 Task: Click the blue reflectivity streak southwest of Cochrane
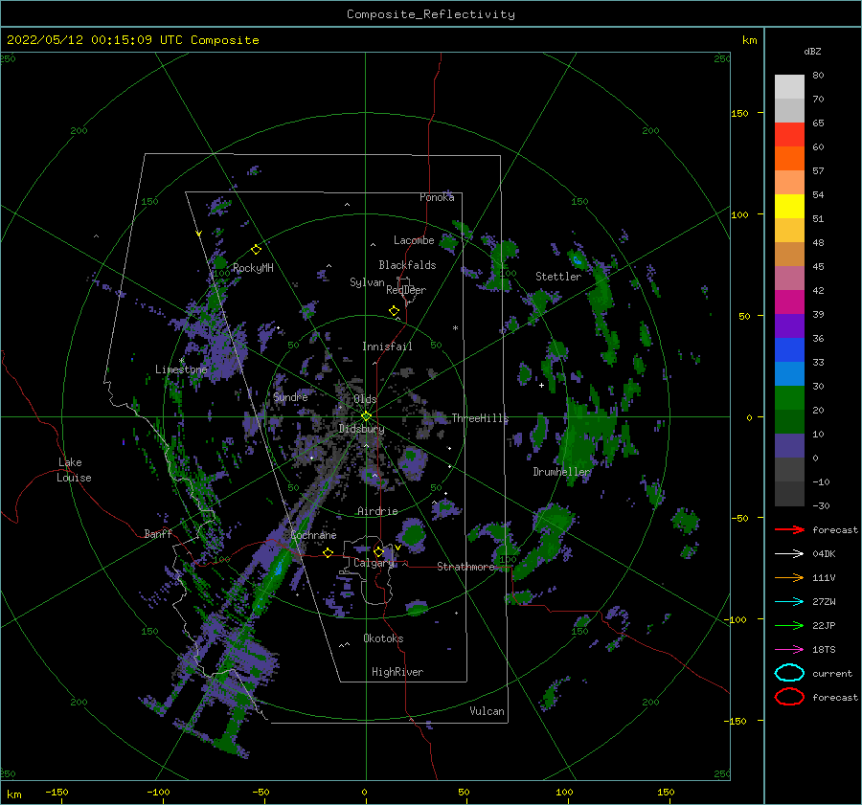280,567
